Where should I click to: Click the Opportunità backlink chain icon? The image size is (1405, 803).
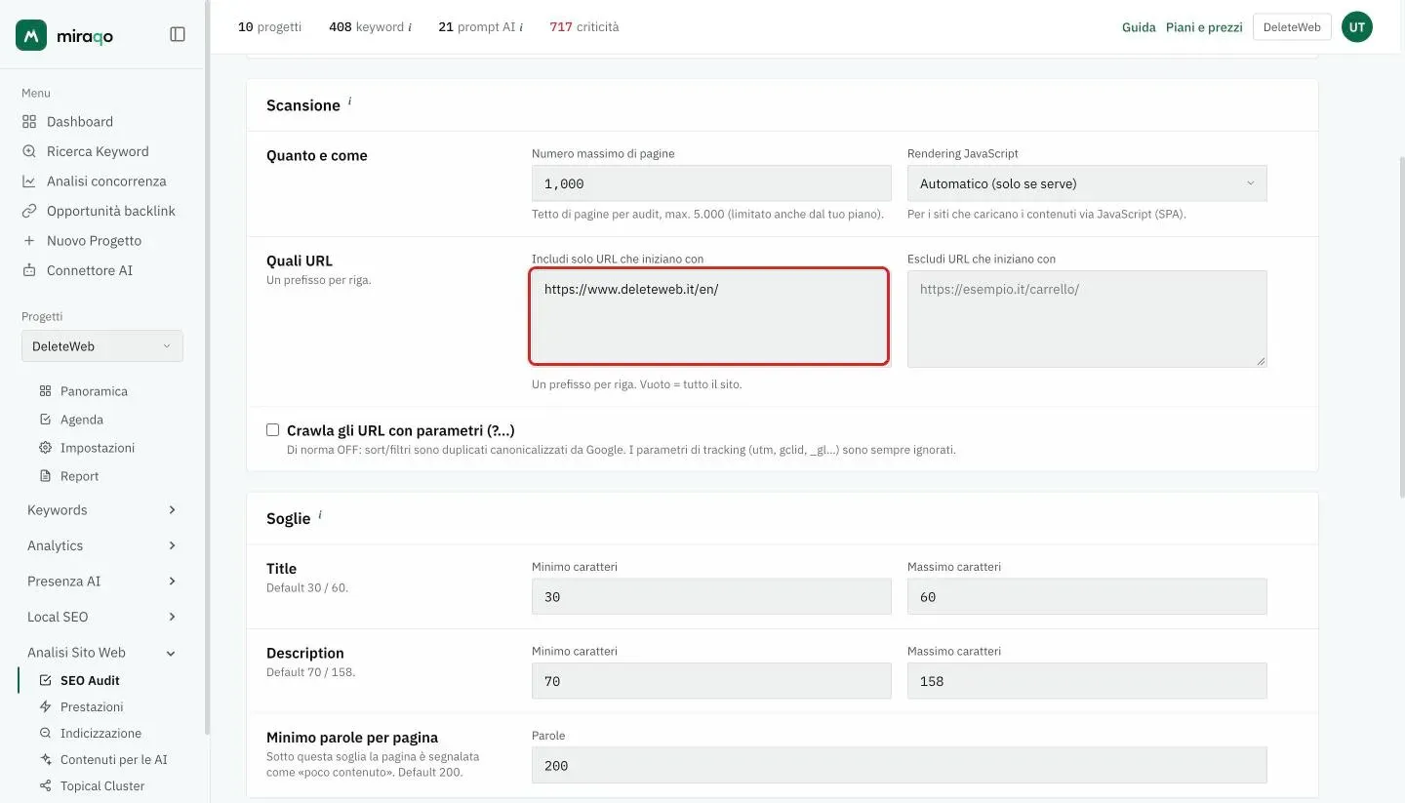pos(29,211)
